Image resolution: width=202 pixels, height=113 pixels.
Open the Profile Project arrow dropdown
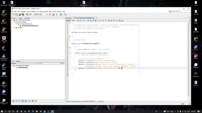(x=67, y=14)
